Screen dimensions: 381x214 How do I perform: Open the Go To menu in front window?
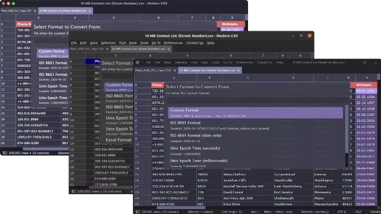coord(228,62)
